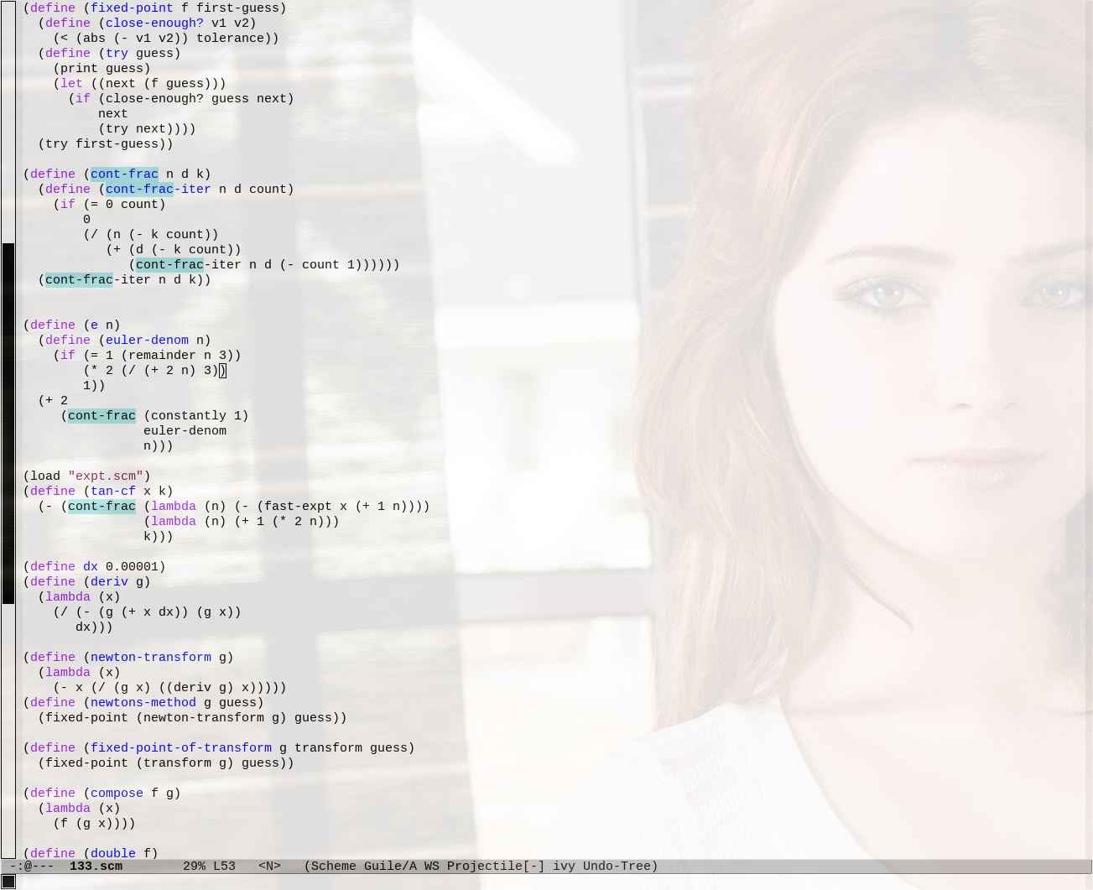Click the fixed-point-of-transform function name

coord(181,747)
